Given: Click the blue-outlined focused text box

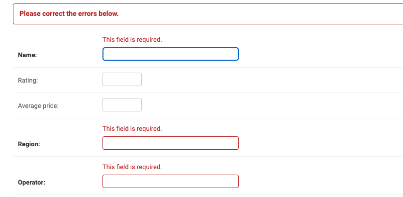Looking at the screenshot, I should pos(170,54).
